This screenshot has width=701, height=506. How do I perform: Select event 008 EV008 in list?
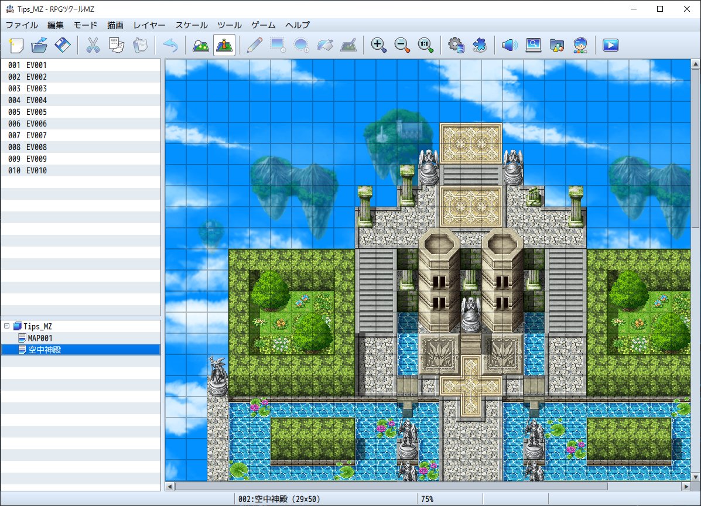click(x=80, y=146)
